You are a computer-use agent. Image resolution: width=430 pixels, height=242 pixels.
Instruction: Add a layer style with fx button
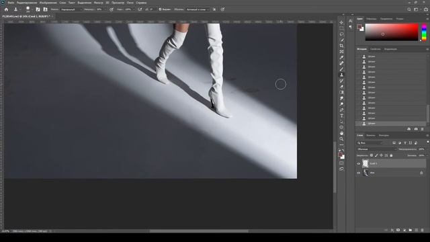point(392,230)
